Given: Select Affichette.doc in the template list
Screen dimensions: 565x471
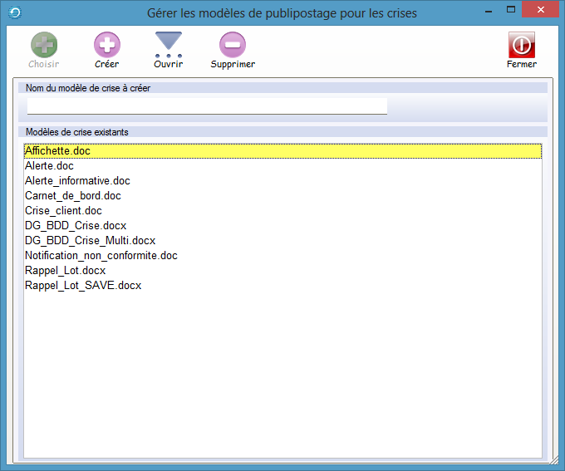Looking at the screenshot, I should 57,151.
